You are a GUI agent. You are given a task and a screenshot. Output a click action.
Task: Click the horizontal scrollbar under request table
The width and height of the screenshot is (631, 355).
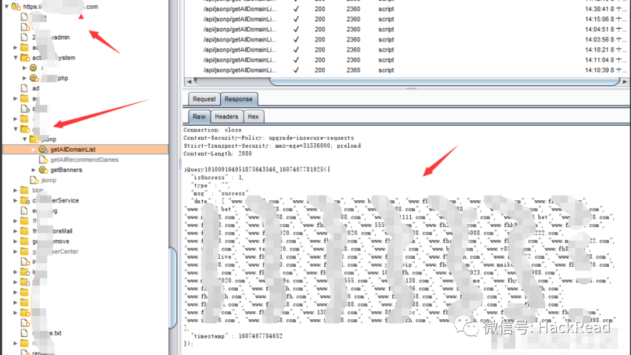pyautogui.click(x=351, y=81)
